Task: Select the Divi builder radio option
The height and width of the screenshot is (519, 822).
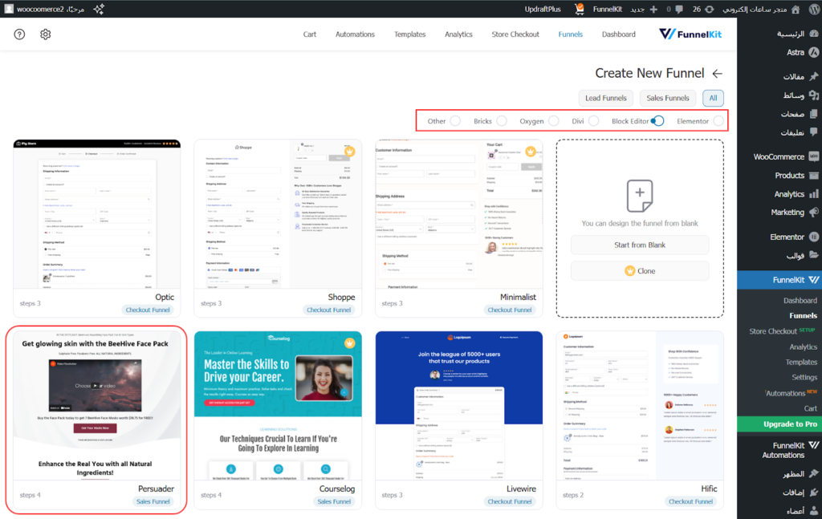Action: coord(593,121)
